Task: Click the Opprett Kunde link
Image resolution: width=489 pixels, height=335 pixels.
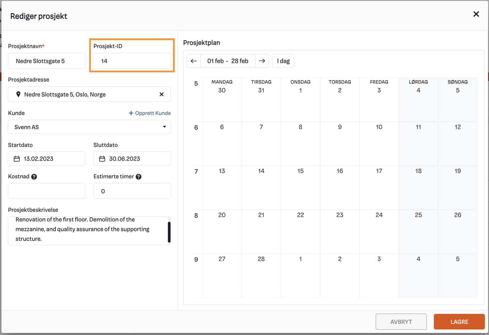Action: (x=150, y=113)
